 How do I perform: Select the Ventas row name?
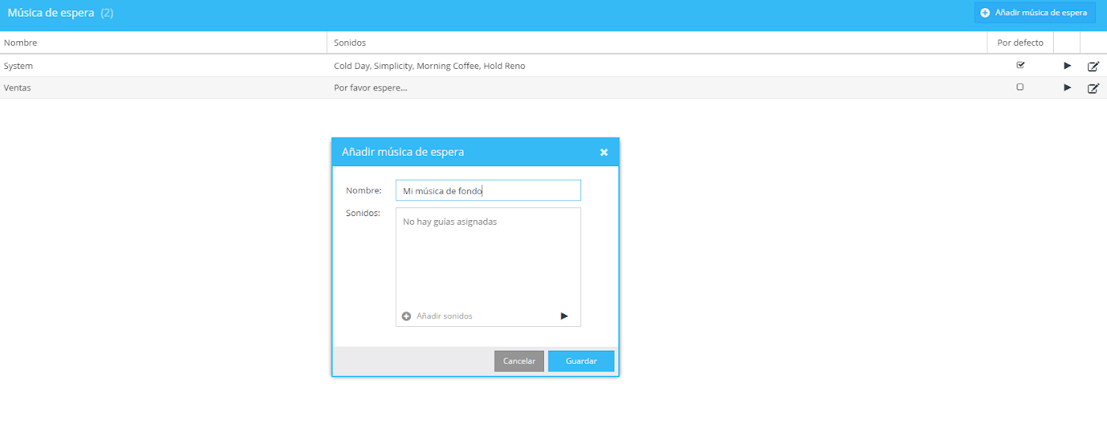click(17, 88)
